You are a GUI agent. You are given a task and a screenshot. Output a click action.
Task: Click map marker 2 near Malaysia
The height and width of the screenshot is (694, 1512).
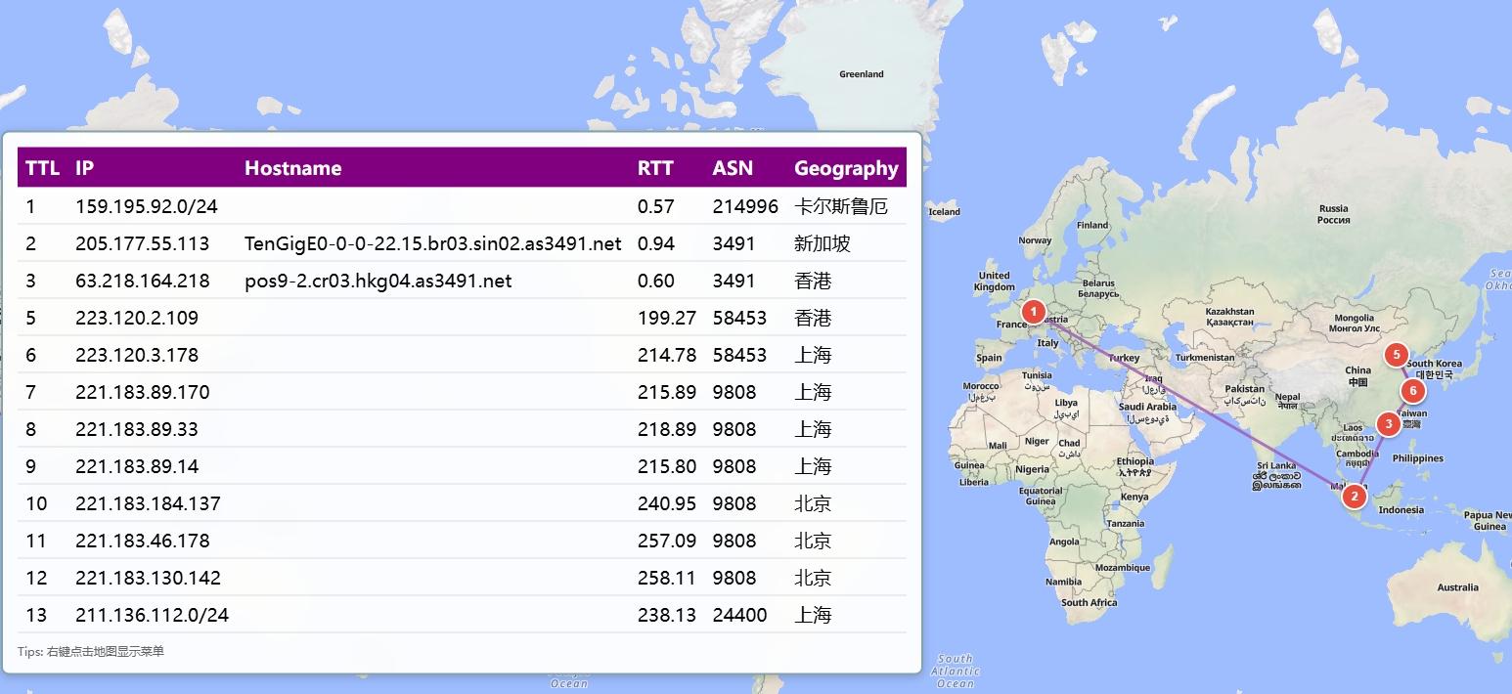tap(1354, 497)
